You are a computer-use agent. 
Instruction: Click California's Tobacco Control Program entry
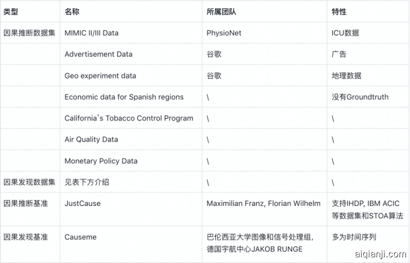129,119
